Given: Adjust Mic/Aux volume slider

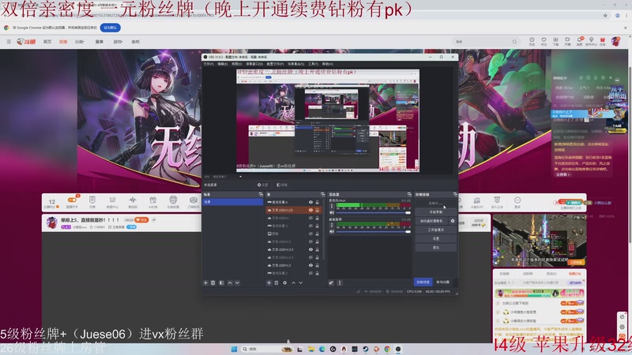Looking at the screenshot, I should pyautogui.click(x=373, y=212).
